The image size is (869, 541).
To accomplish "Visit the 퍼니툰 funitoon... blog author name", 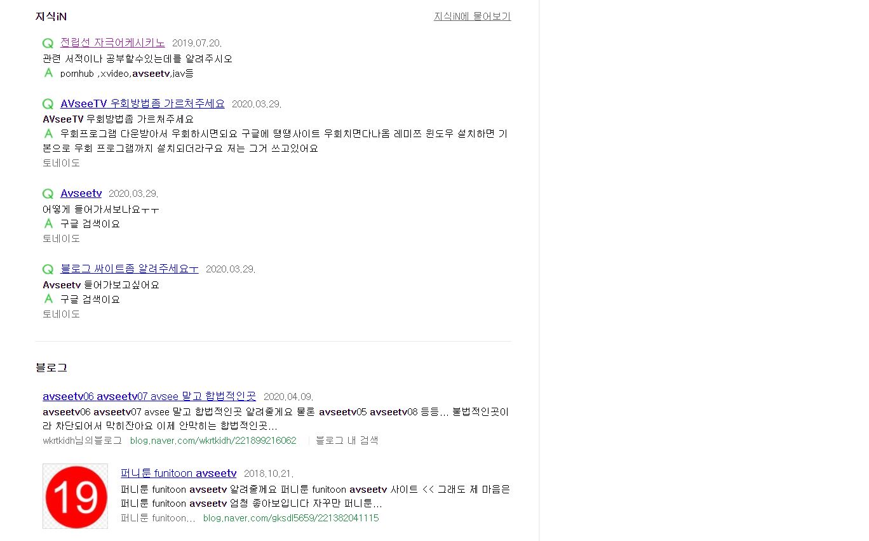I will click(x=158, y=518).
